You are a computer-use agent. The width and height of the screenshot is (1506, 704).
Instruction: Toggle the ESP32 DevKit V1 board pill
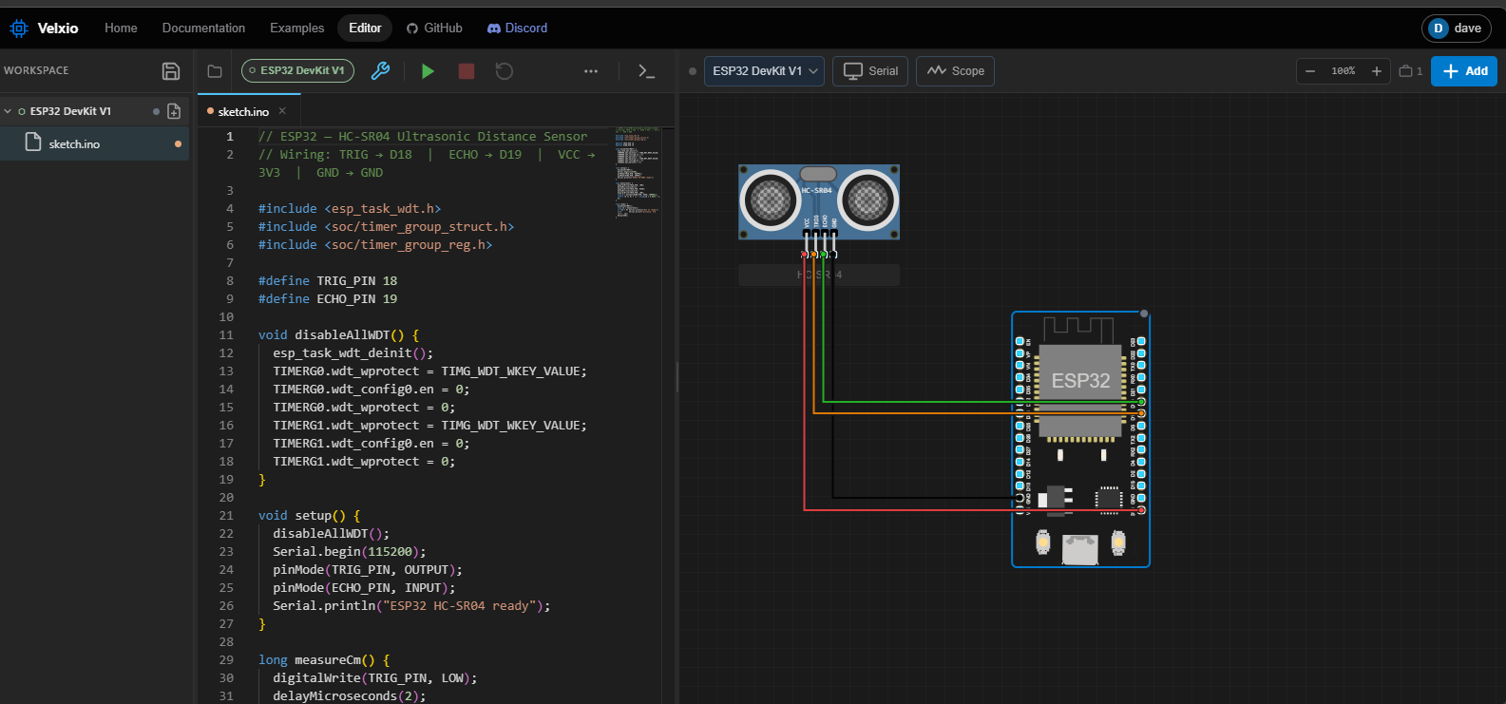(x=297, y=71)
